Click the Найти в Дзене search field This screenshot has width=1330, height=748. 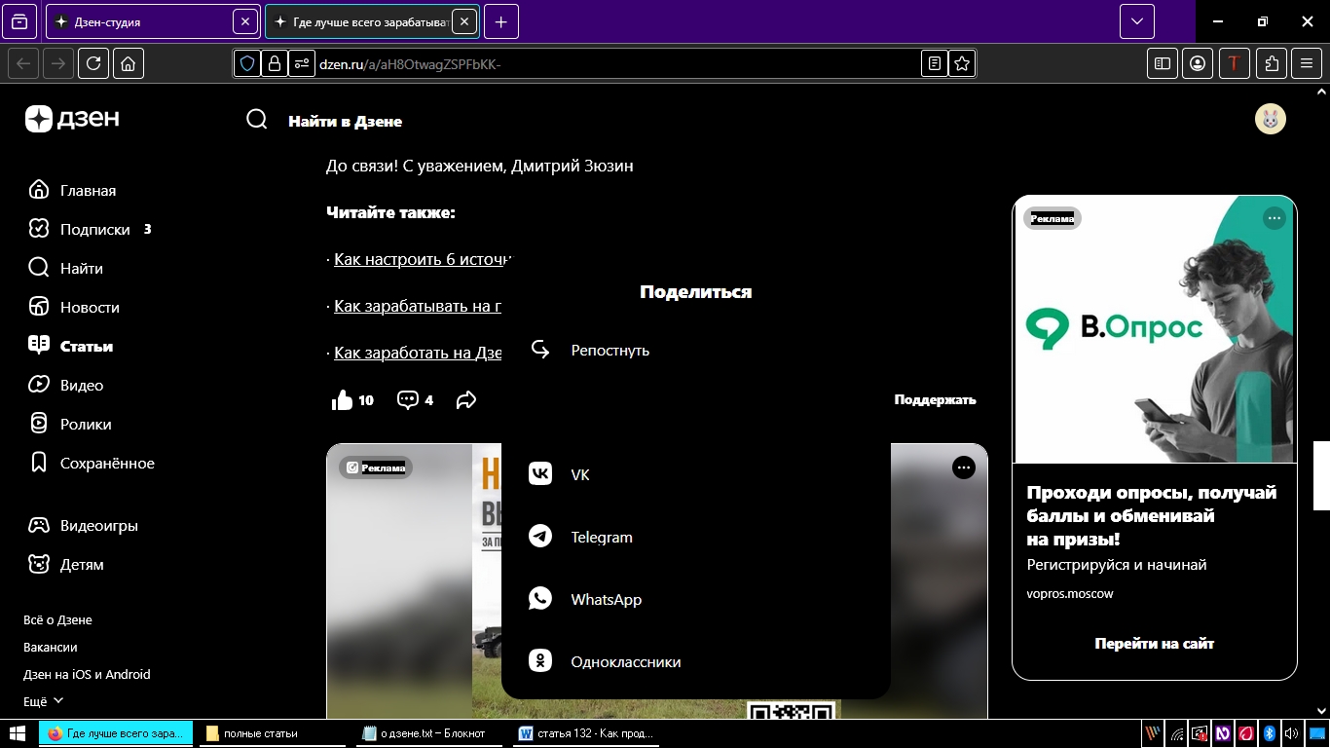345,122
